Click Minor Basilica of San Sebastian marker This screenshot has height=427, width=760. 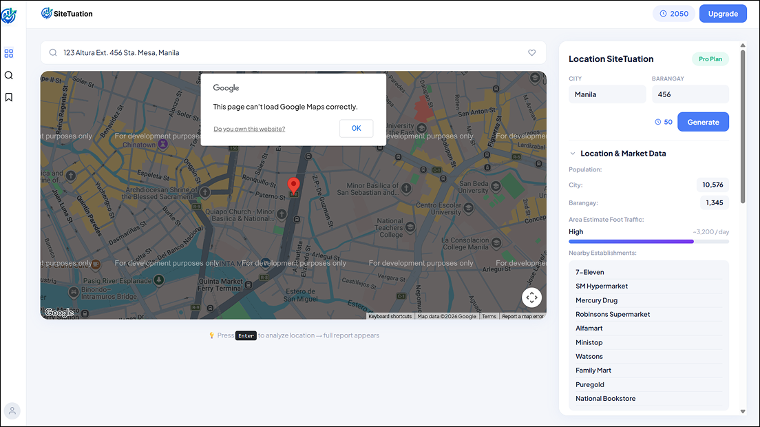pyautogui.click(x=406, y=187)
